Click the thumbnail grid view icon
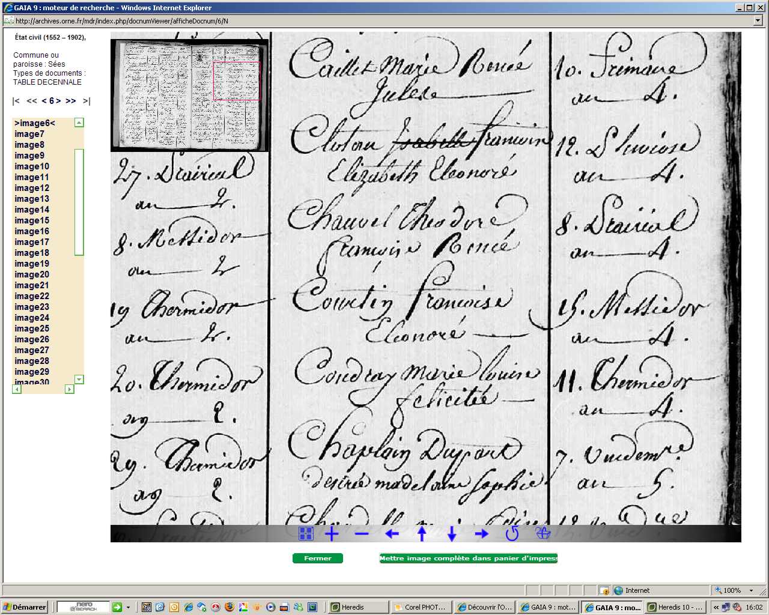Image resolution: width=769 pixels, height=615 pixels. click(x=306, y=533)
